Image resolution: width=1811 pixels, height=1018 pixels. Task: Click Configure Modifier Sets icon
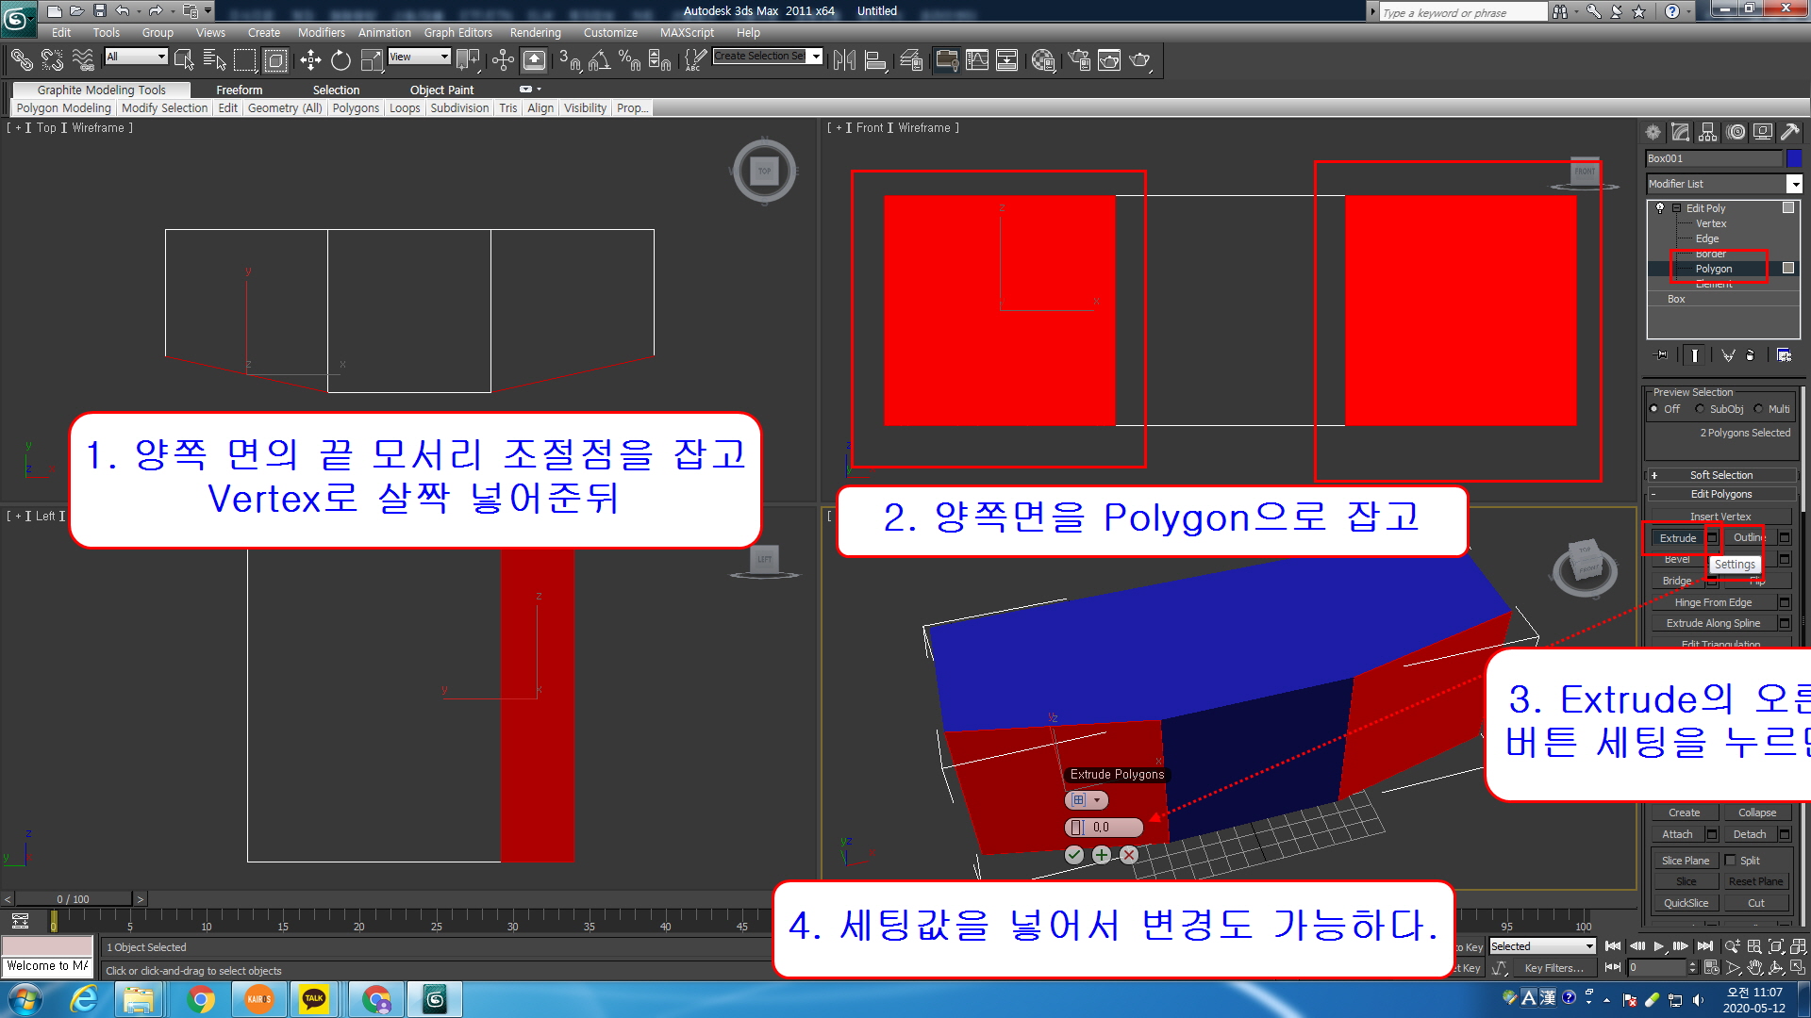tap(1784, 355)
